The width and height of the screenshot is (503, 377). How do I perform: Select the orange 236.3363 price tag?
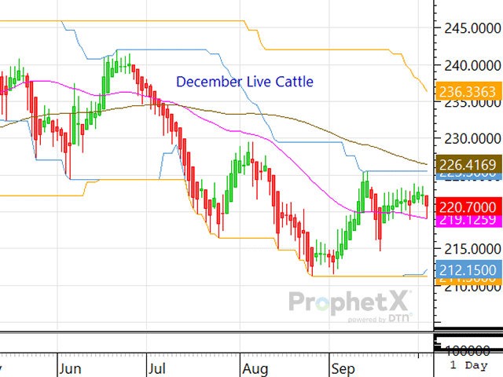tap(469, 92)
